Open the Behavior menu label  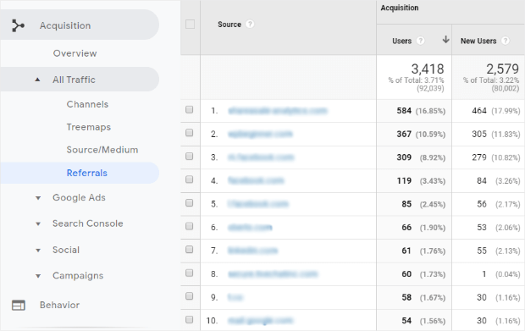point(59,305)
